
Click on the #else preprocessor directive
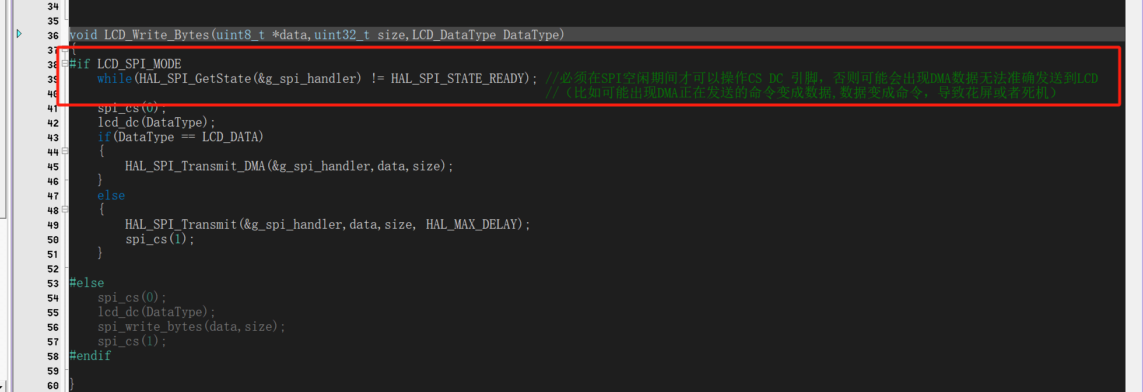coord(87,283)
